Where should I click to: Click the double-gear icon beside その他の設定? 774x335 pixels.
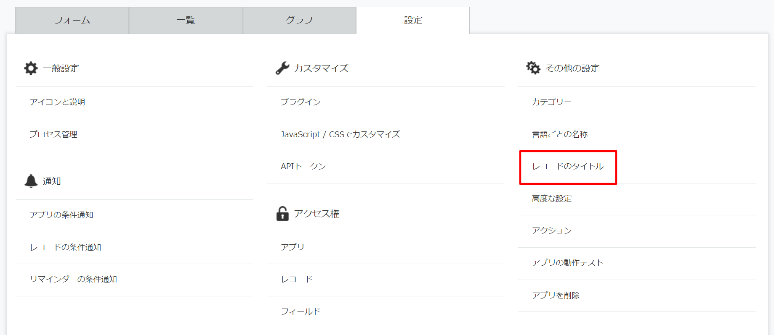[x=533, y=68]
